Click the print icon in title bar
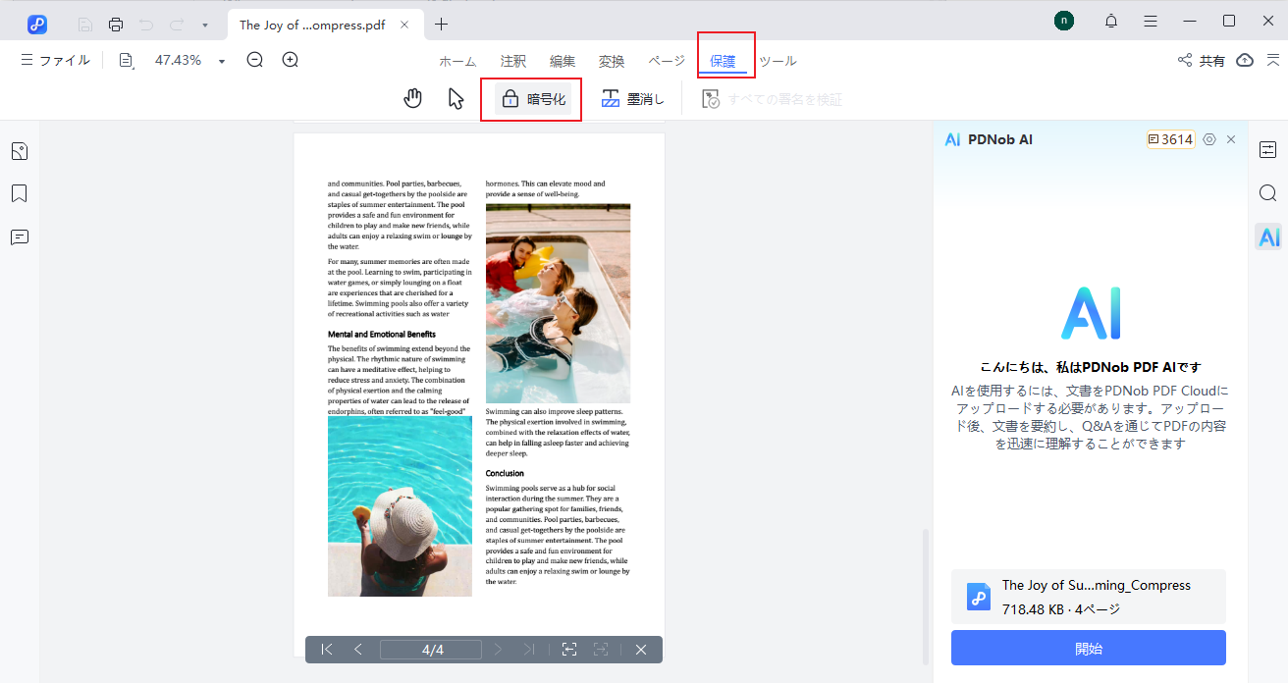 [x=116, y=25]
